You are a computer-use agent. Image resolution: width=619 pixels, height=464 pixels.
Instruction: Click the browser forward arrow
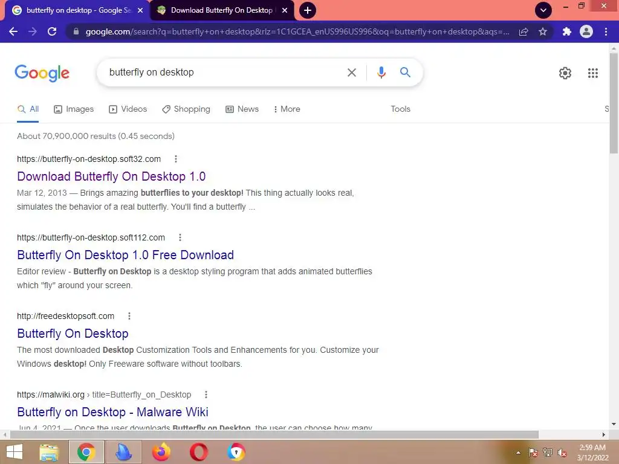tap(33, 31)
